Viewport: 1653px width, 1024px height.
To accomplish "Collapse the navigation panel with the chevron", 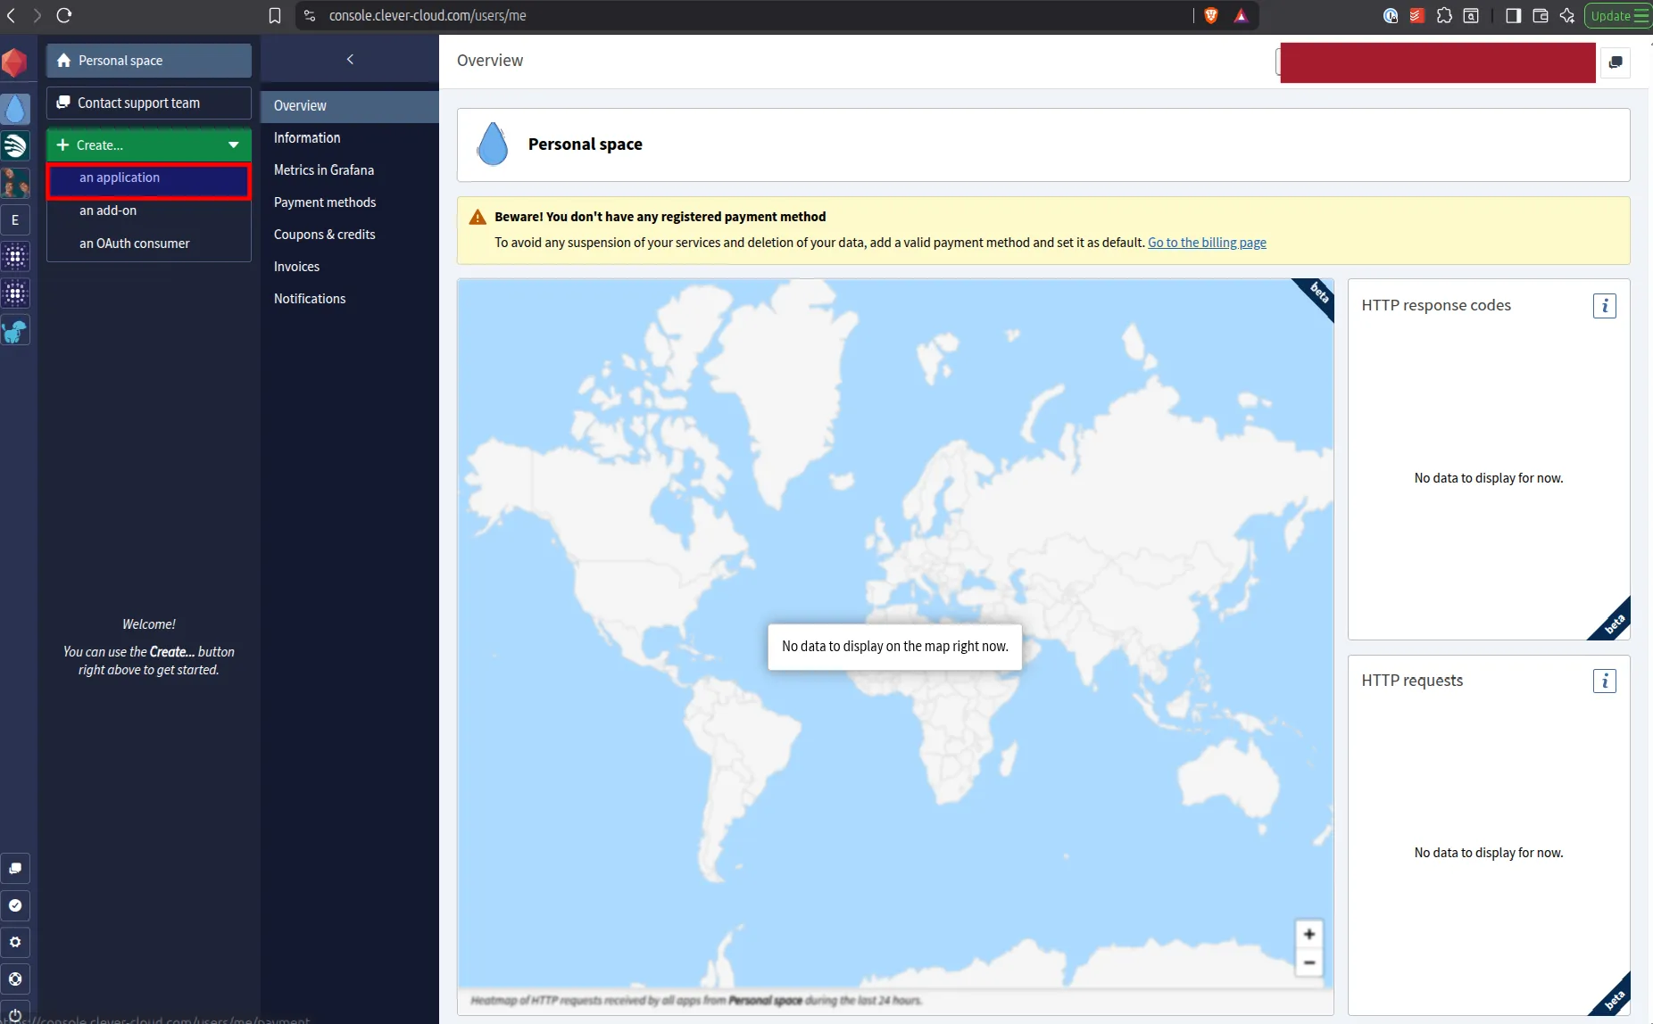I will point(350,60).
